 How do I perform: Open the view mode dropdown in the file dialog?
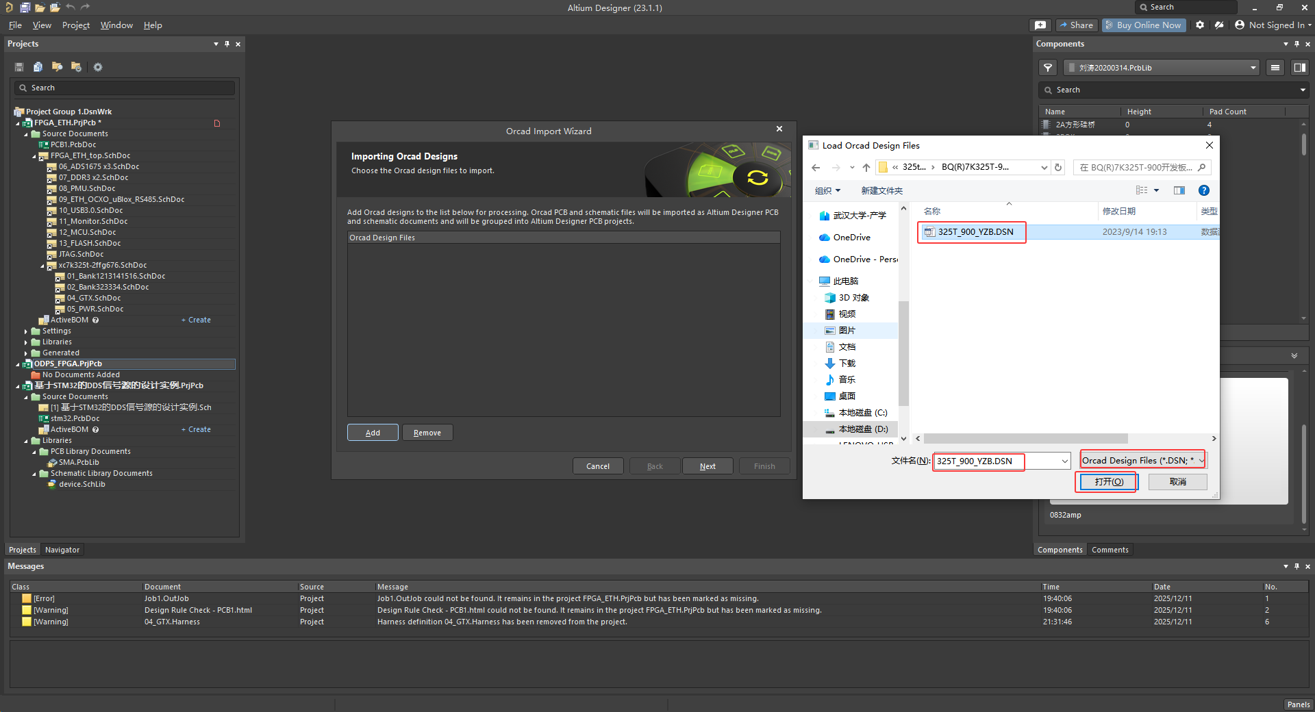coord(1157,190)
